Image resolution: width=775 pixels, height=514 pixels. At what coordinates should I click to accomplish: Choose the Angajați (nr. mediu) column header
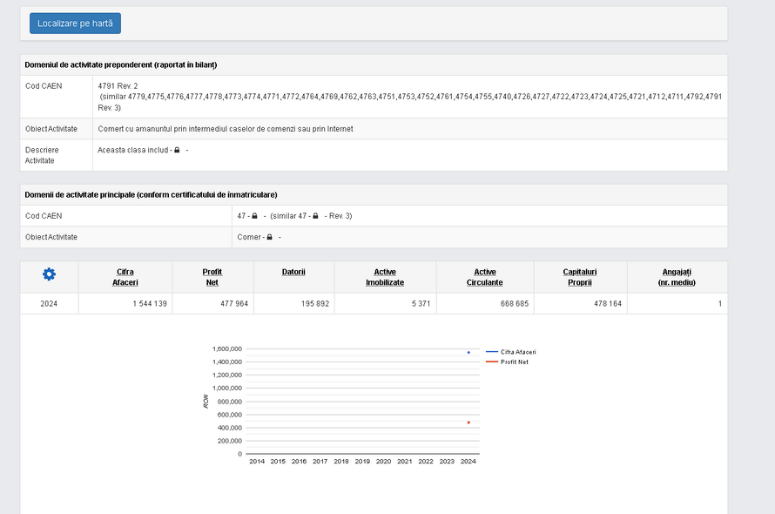[x=677, y=277]
